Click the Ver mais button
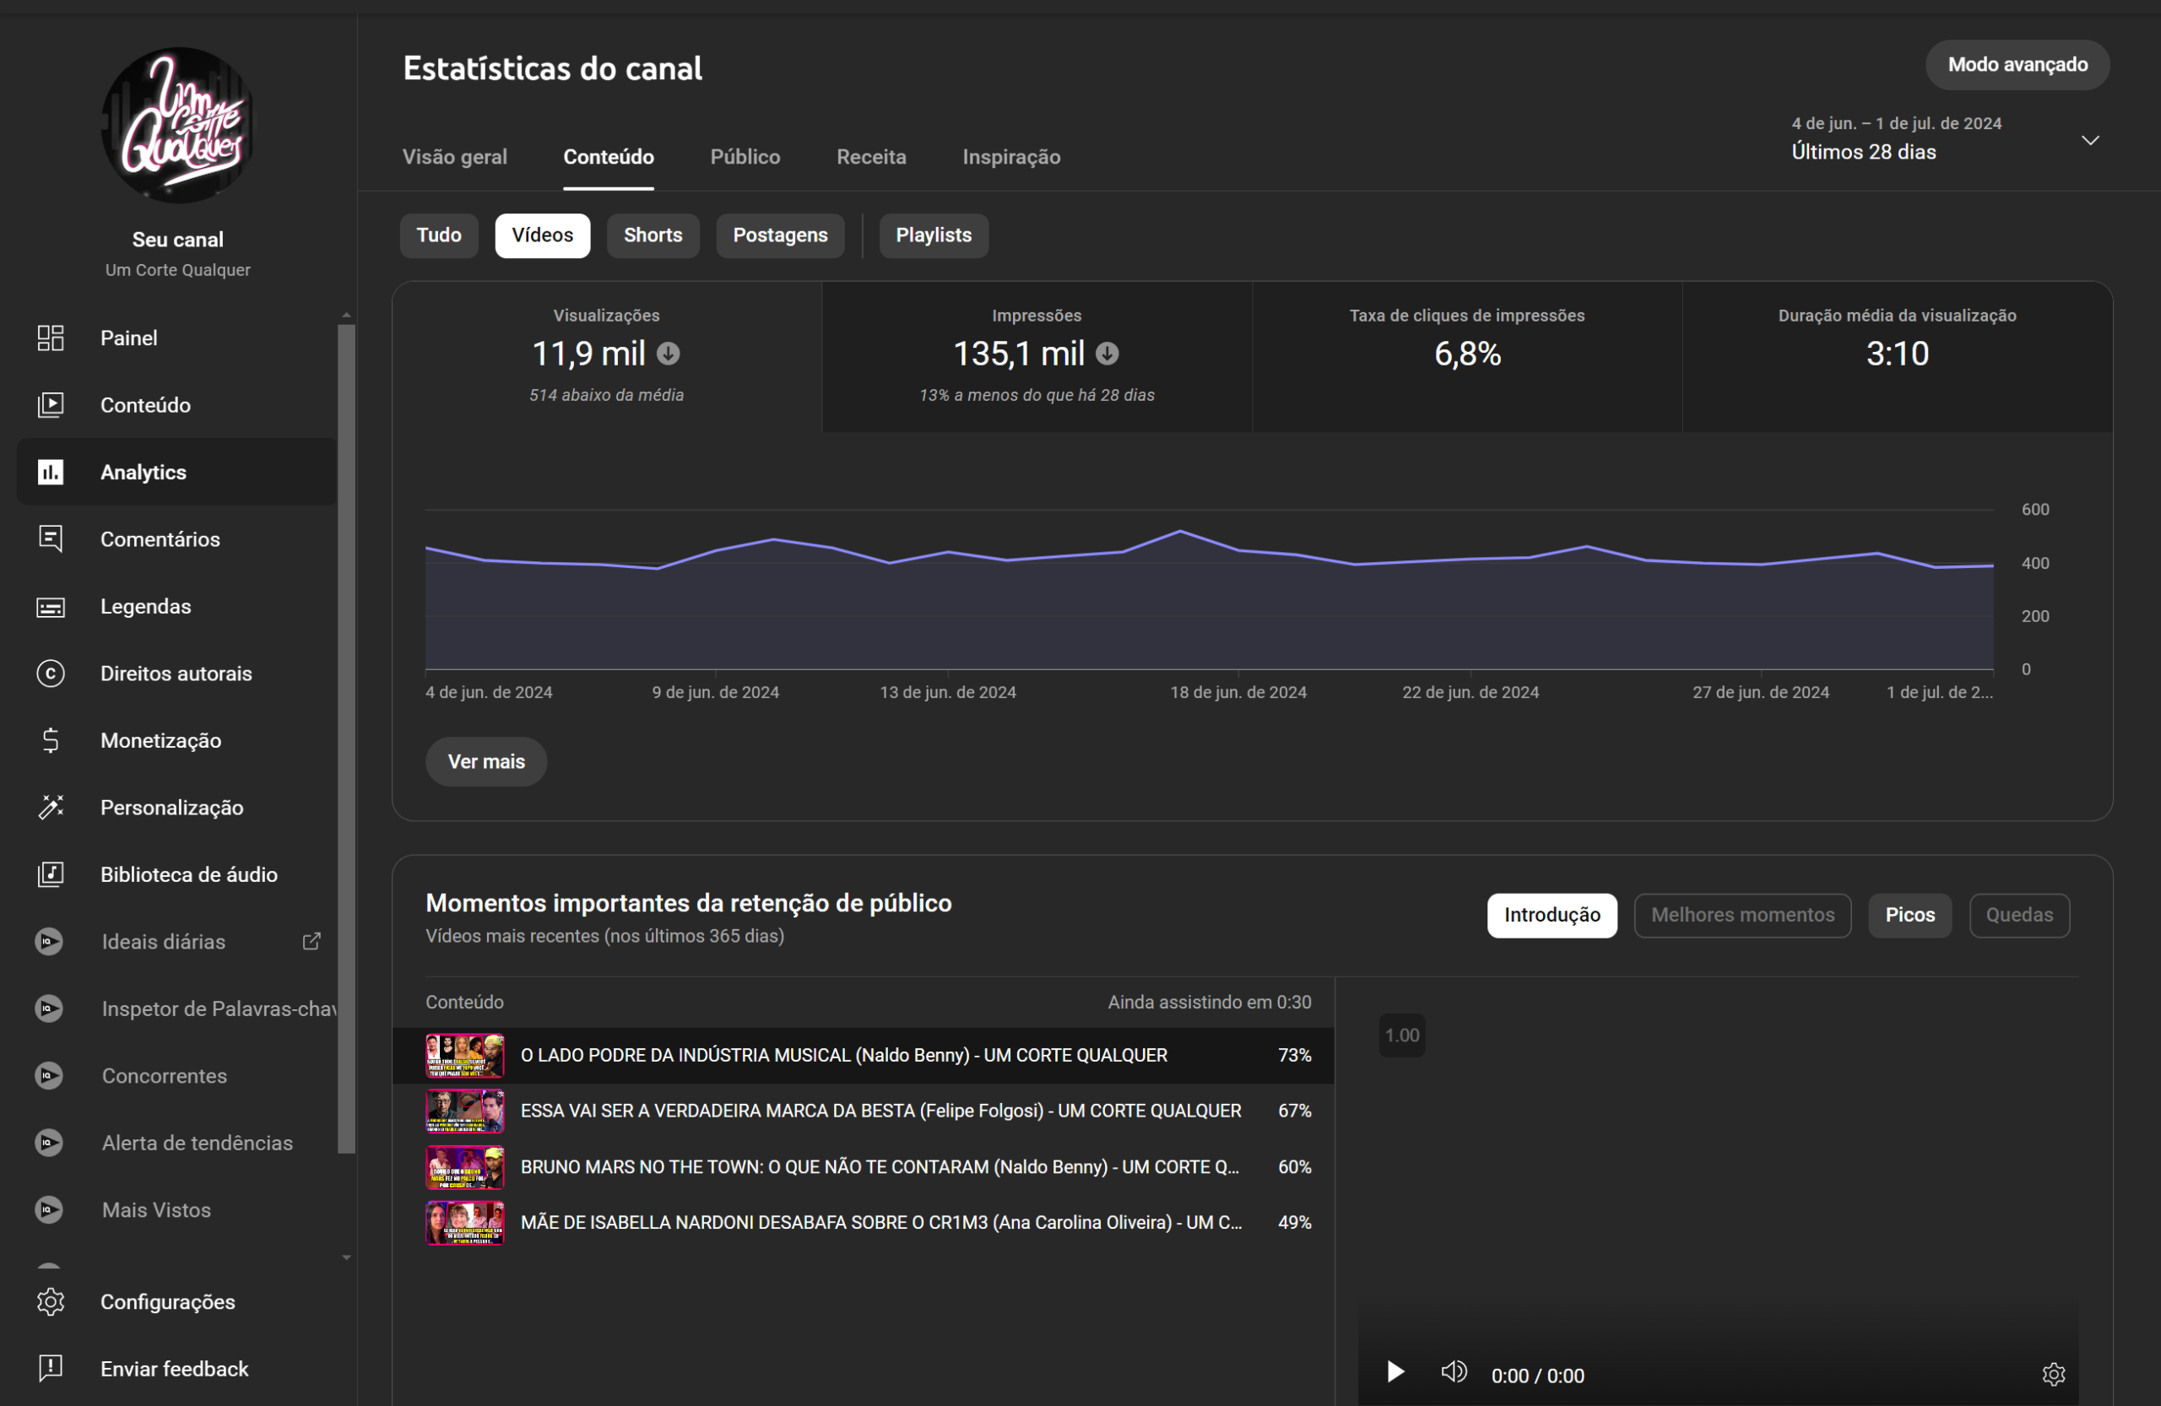This screenshot has height=1406, width=2161. tap(485, 761)
